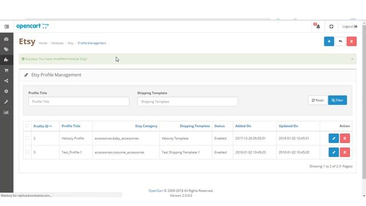Image resolution: width=366 pixels, height=206 pixels.
Task: Sort by Profile ID column
Action: [x=42, y=126]
